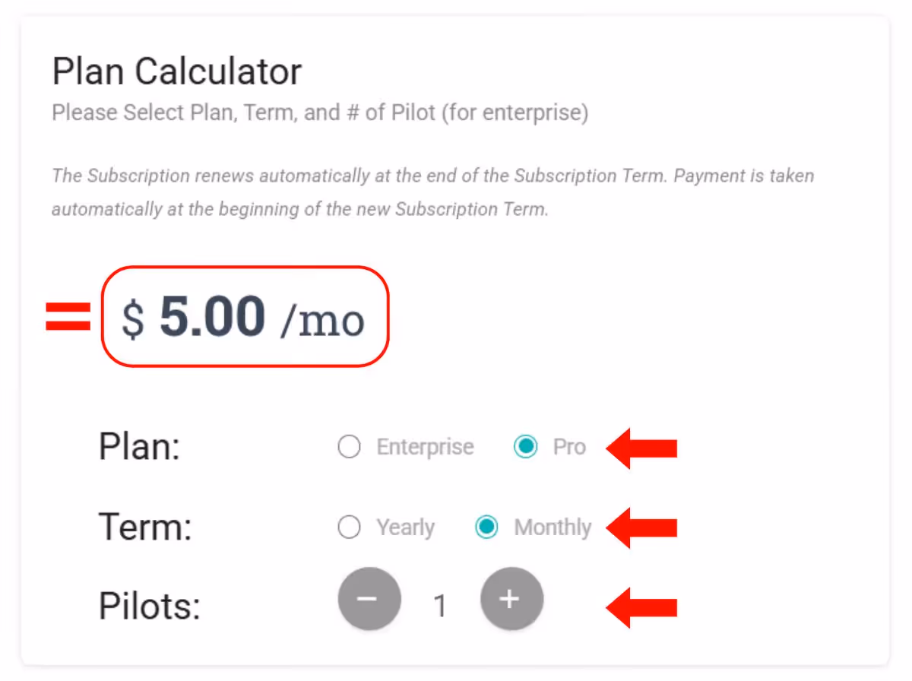Click the Plan Calculator heading
912x681 pixels.
176,71
